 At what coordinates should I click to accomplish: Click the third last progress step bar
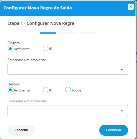[x=87, y=33]
